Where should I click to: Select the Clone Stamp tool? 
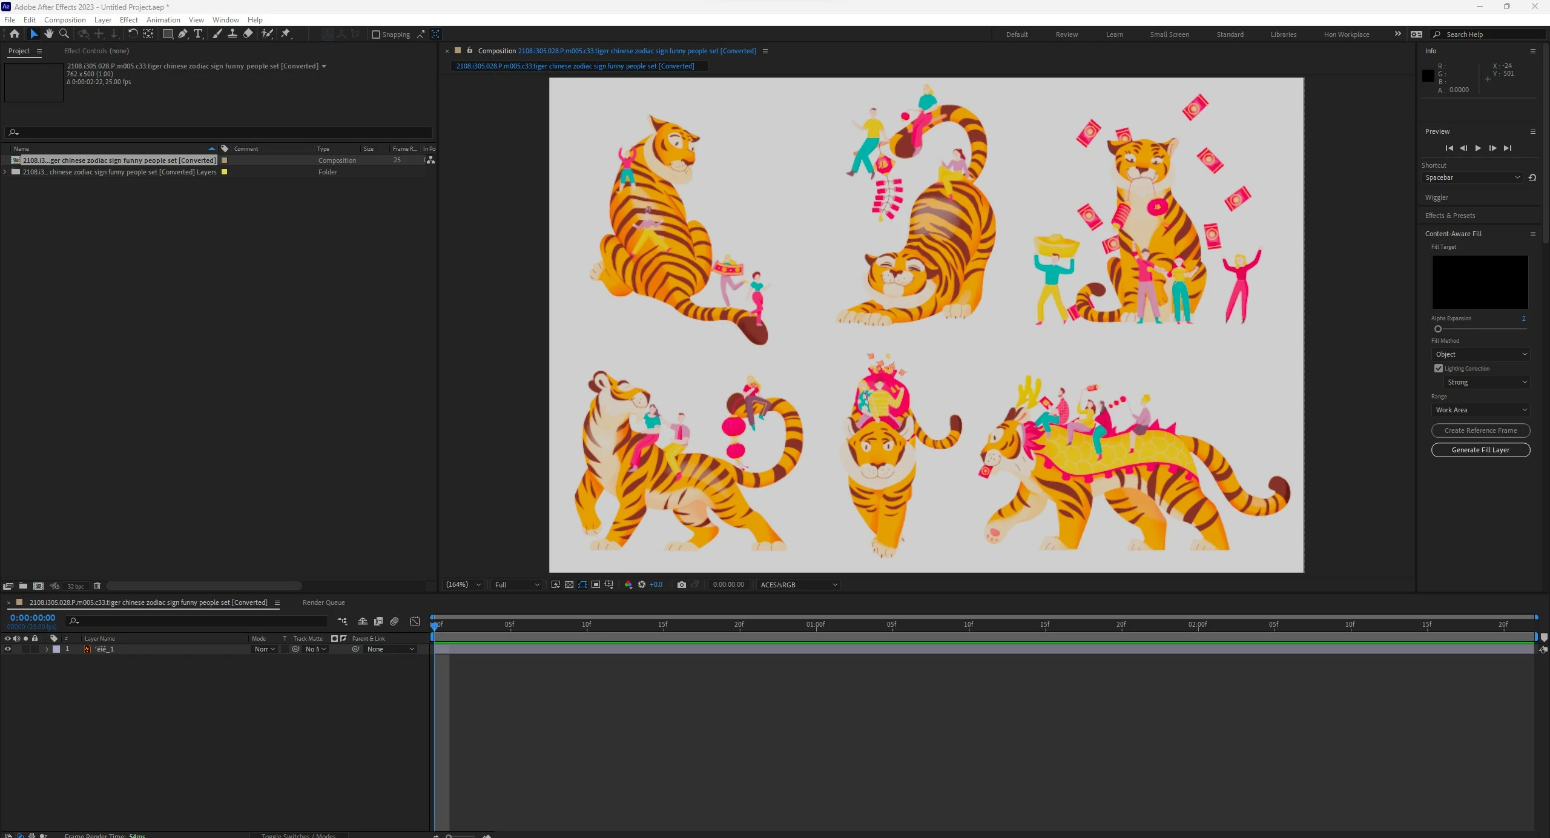pos(232,34)
